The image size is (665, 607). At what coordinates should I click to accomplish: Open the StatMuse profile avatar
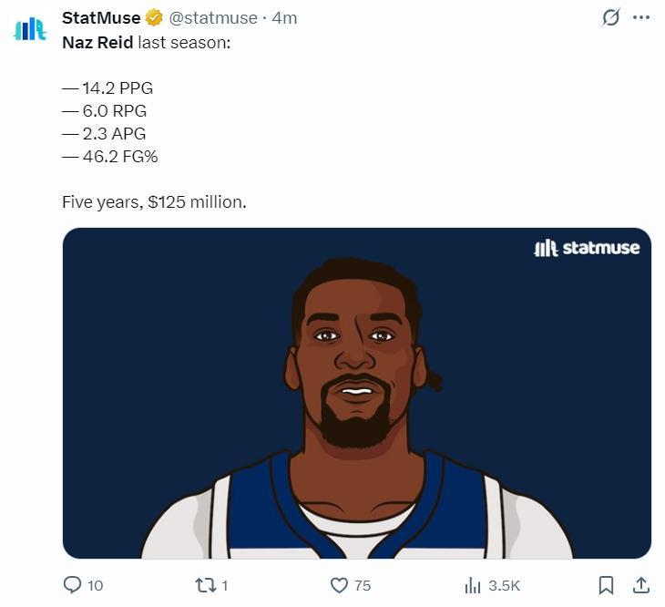pyautogui.click(x=30, y=28)
